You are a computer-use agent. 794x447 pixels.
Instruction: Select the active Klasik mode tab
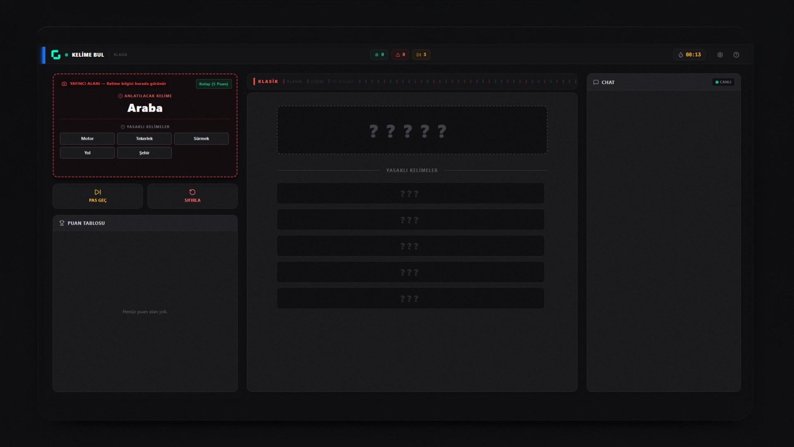267,82
